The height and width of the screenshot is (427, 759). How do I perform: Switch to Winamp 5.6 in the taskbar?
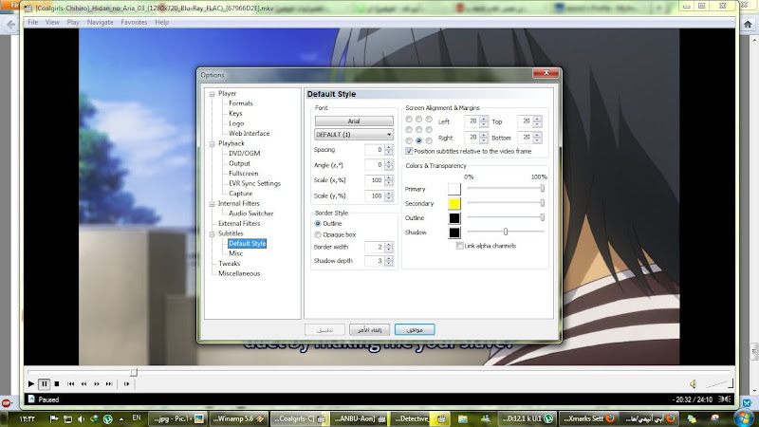[239, 418]
